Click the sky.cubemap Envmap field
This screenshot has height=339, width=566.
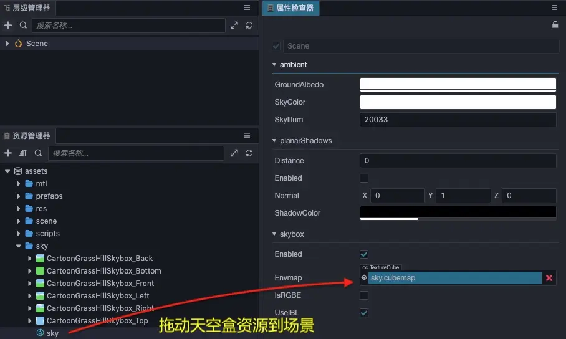[455, 278]
